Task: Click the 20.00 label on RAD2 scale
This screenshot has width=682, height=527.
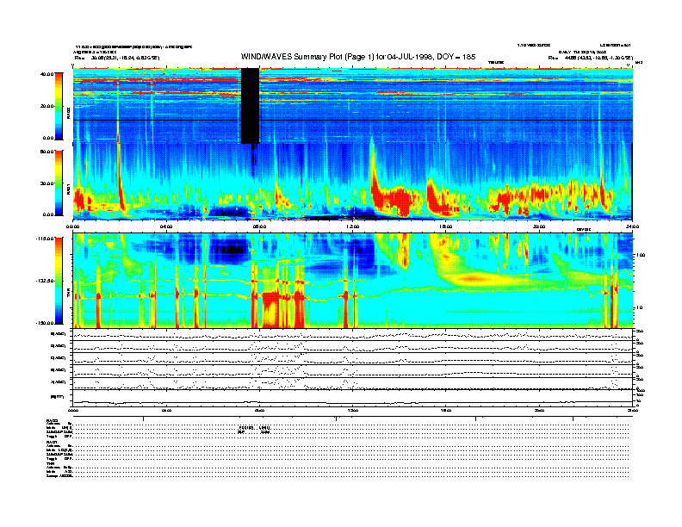Action: coord(46,106)
